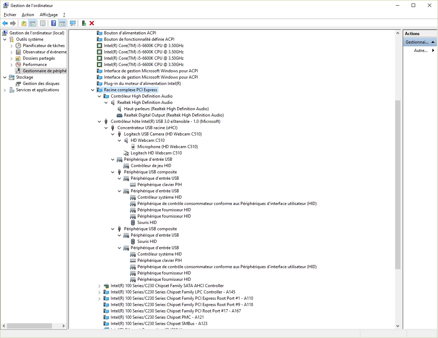Select Gestion des disques in the tree
The width and height of the screenshot is (438, 338).
[x=41, y=84]
